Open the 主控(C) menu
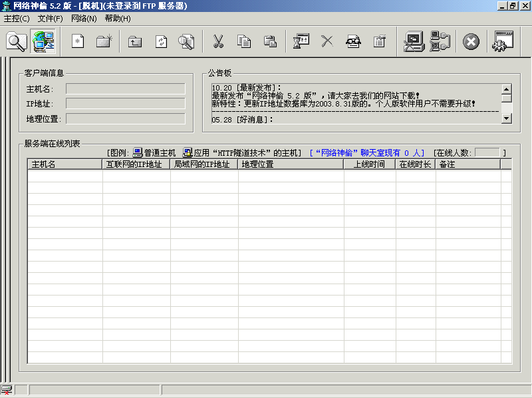 (x=18, y=19)
